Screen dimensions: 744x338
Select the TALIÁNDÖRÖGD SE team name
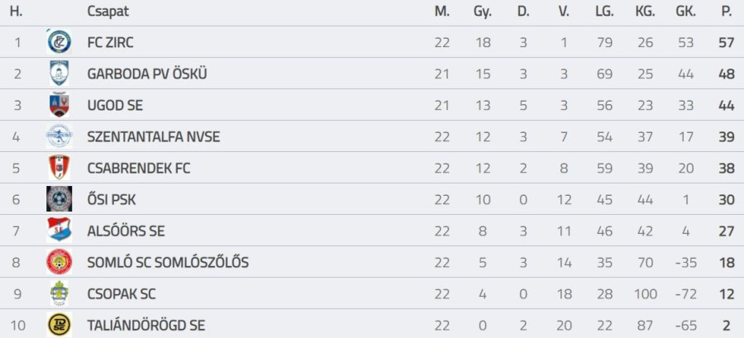point(146,325)
